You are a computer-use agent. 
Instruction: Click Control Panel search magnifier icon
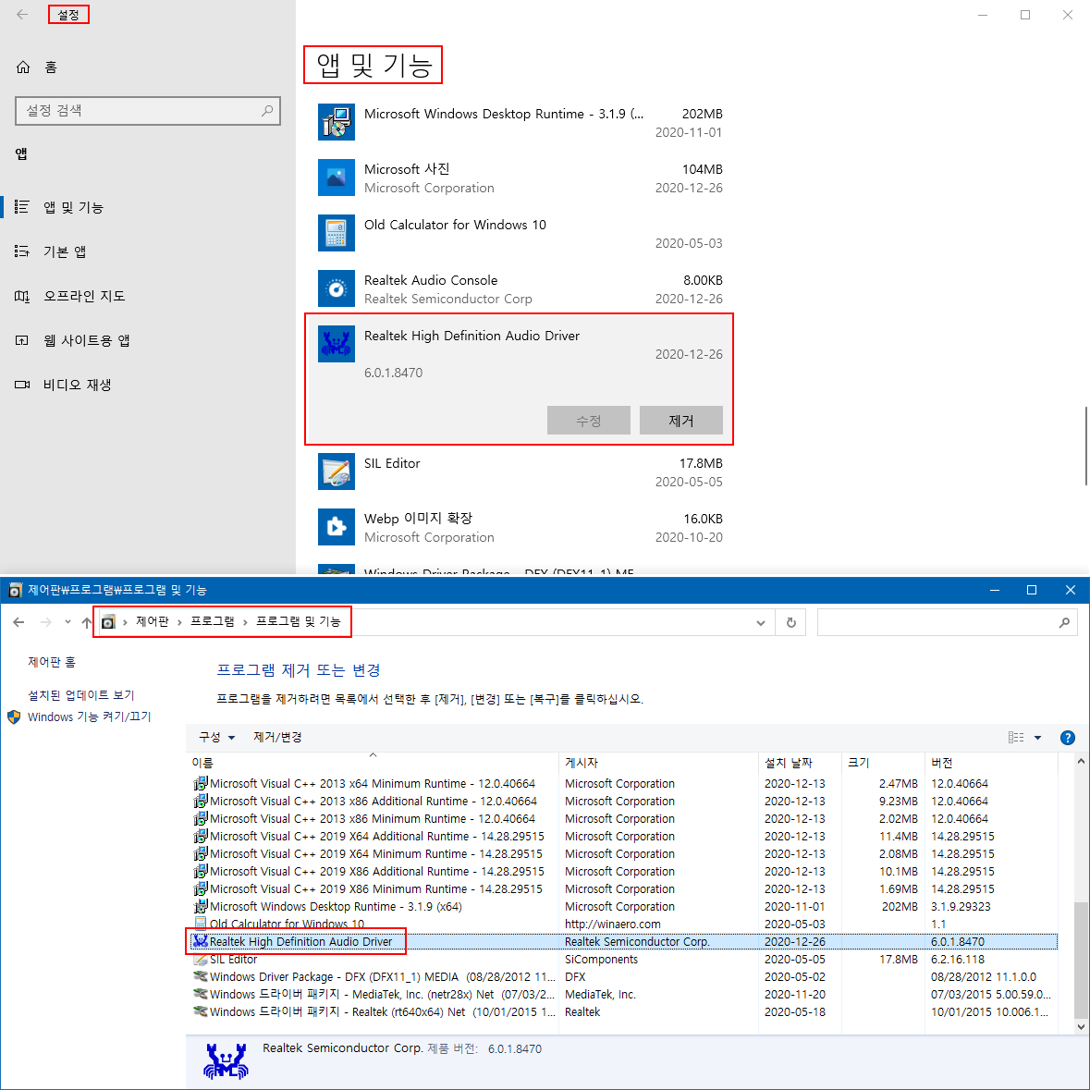pyautogui.click(x=1064, y=623)
